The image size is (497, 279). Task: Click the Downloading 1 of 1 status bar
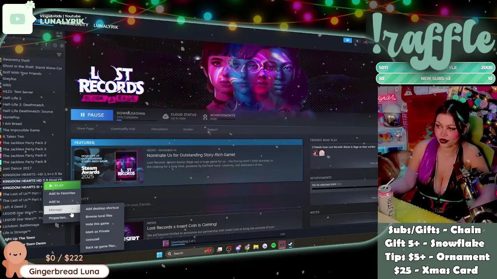point(182,242)
